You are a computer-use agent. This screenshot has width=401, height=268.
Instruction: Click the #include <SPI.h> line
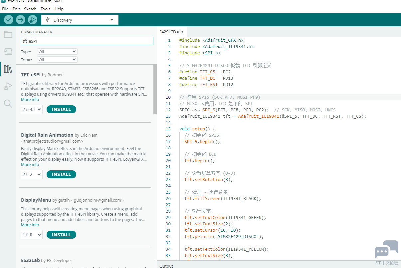pos(200,53)
